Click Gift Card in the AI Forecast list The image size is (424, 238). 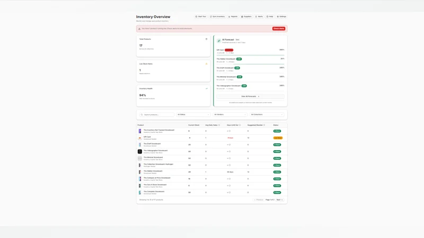click(220, 50)
